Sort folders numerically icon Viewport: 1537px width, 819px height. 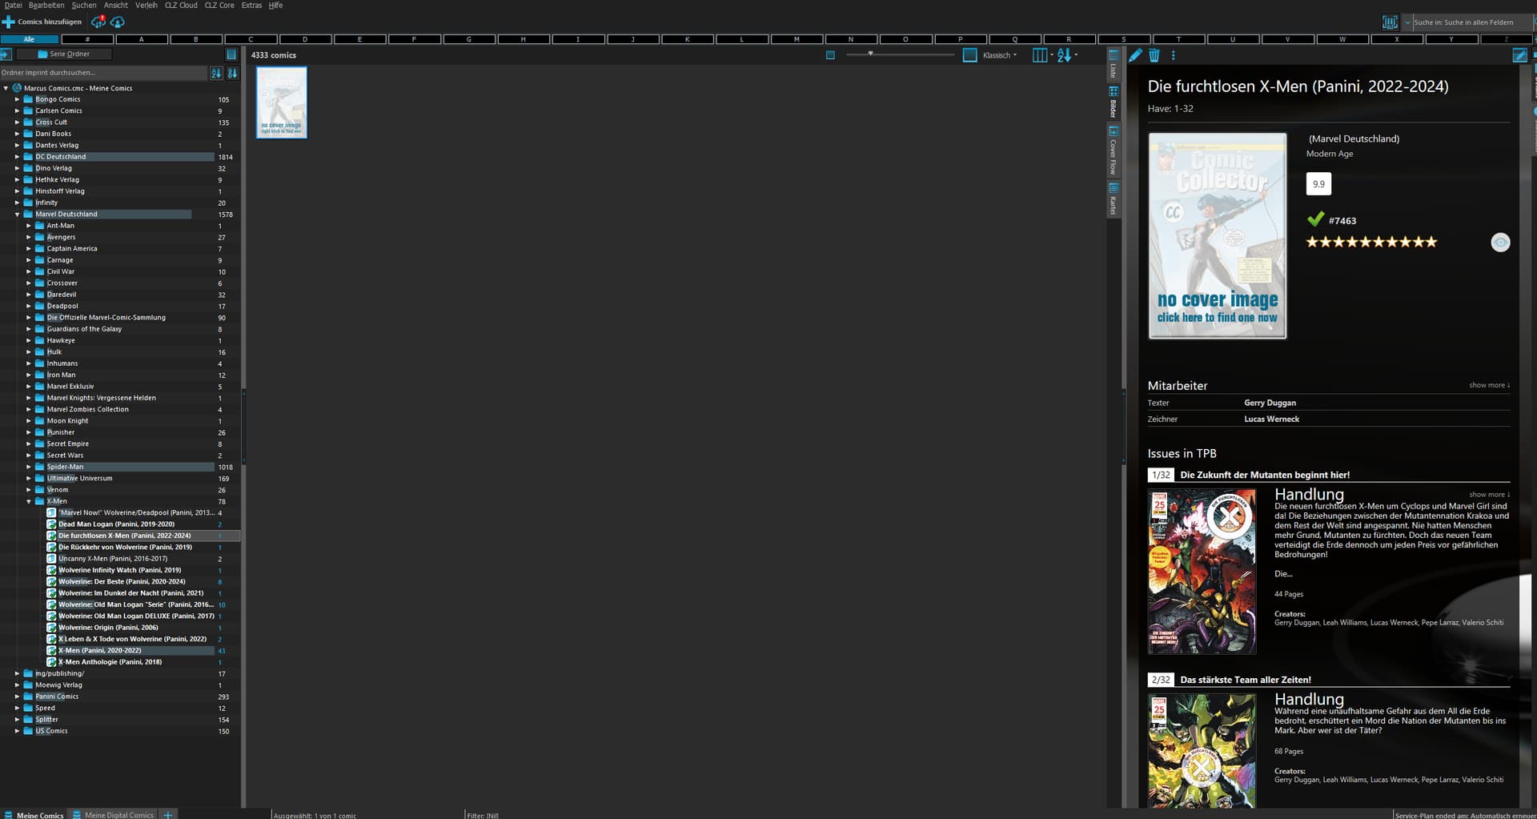point(216,73)
